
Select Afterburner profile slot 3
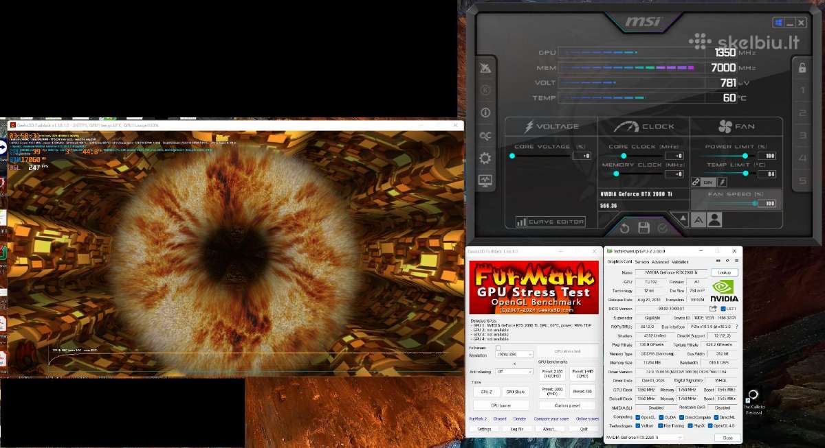[802, 136]
